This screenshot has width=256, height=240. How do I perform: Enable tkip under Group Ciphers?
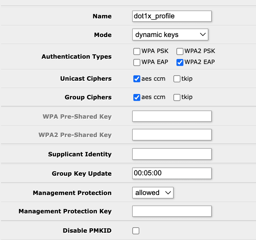click(177, 97)
